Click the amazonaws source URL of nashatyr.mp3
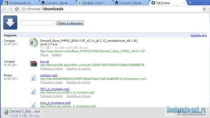The image size is (210, 118). point(94,79)
